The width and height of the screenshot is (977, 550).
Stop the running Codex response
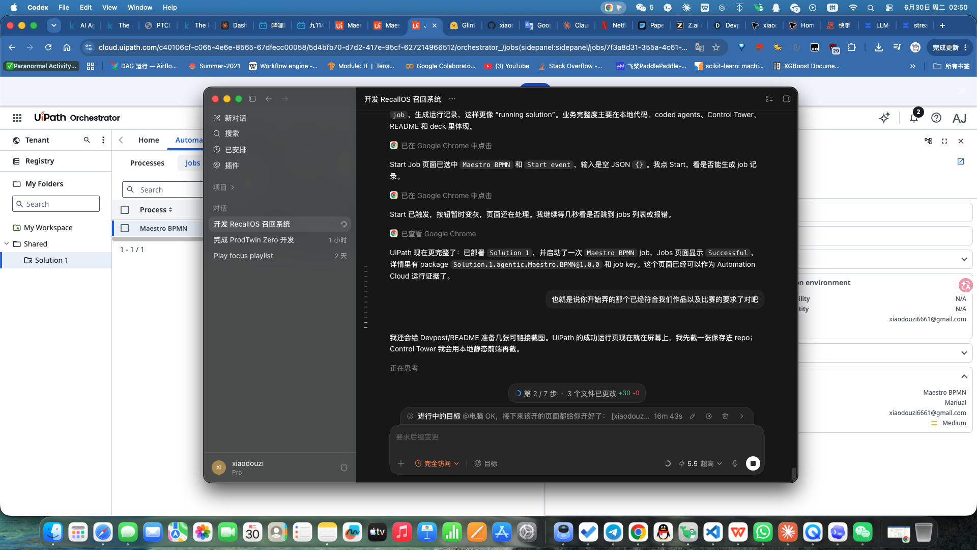tap(753, 463)
